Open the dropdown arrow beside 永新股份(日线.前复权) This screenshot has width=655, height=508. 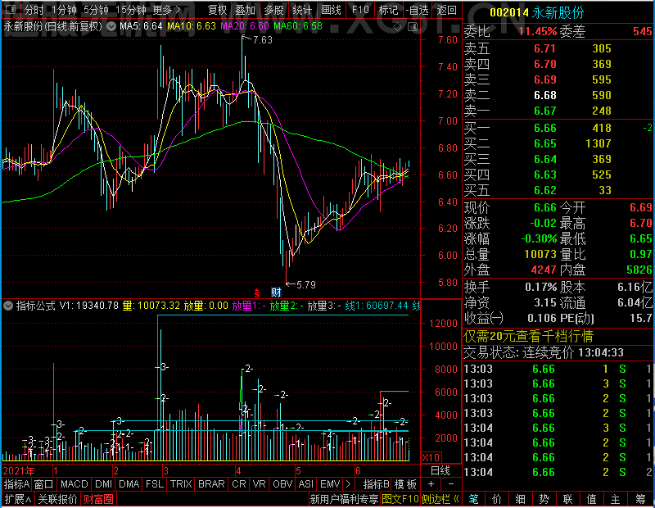pos(111,27)
